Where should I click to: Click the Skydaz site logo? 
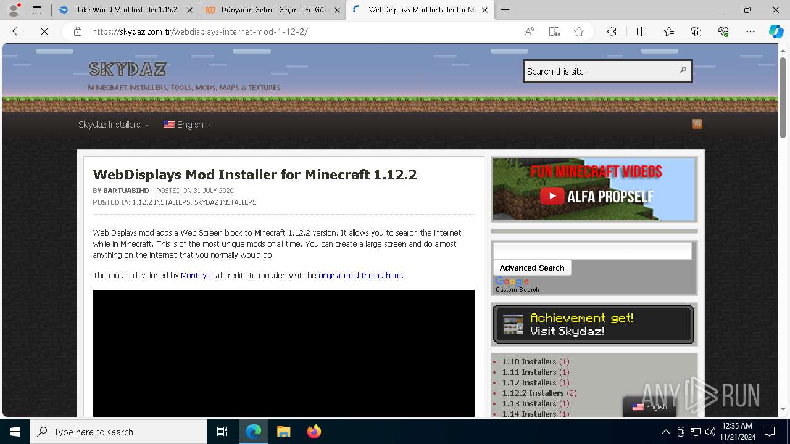(128, 68)
